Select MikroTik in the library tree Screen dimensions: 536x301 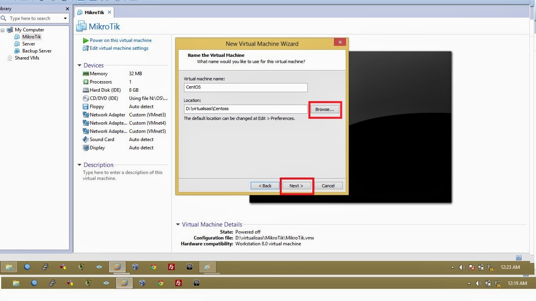(31, 37)
